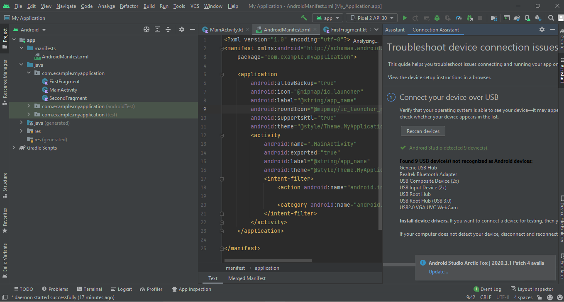Toggle tool window bars in status bar corner

pos(5,297)
